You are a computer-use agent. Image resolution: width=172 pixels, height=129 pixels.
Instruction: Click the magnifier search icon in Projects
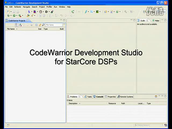click(43, 25)
